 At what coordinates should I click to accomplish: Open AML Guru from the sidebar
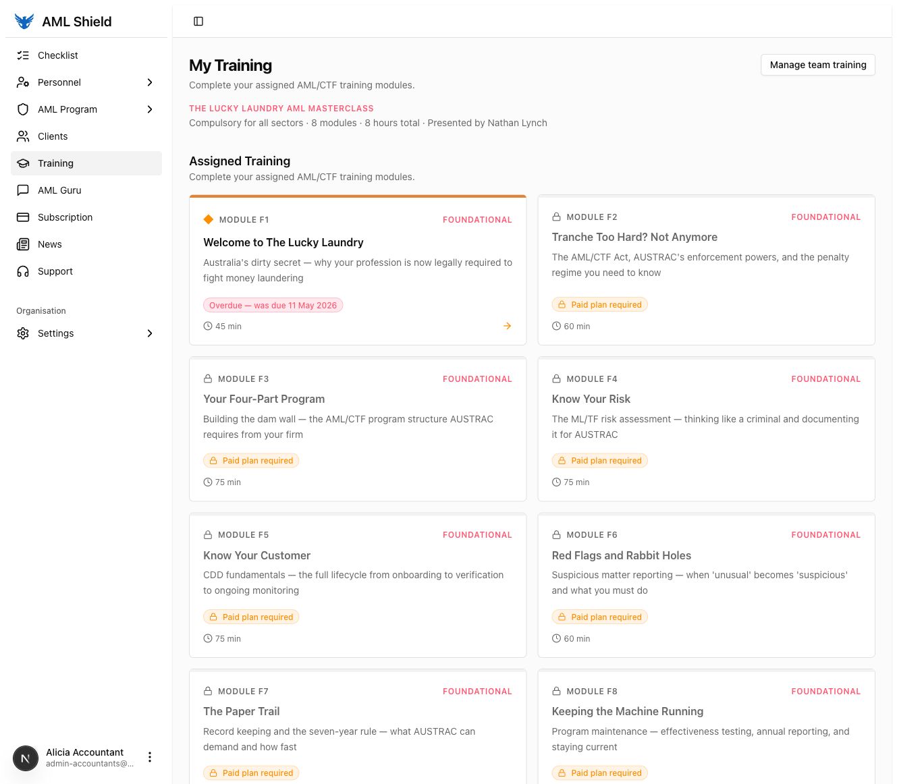click(86, 190)
